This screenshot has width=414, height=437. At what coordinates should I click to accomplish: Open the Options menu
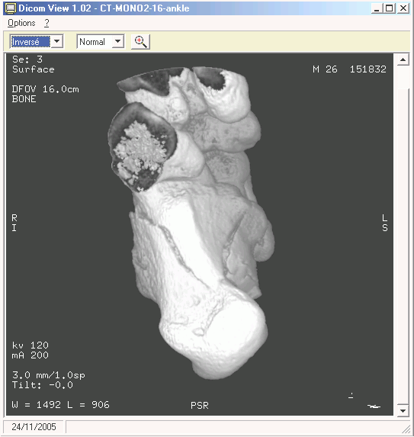[x=21, y=23]
